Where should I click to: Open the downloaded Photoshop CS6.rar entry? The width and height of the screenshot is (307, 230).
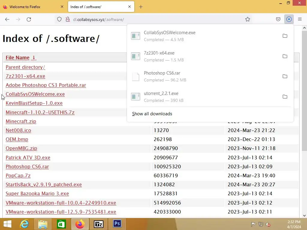(204, 76)
